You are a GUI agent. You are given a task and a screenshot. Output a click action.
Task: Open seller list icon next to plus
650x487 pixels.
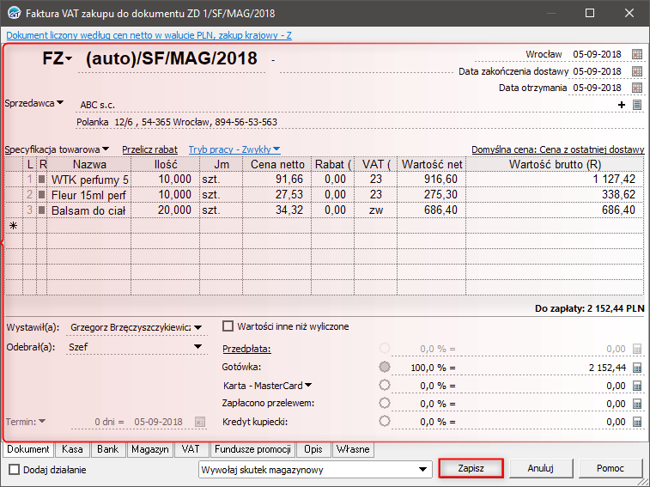pyautogui.click(x=637, y=105)
